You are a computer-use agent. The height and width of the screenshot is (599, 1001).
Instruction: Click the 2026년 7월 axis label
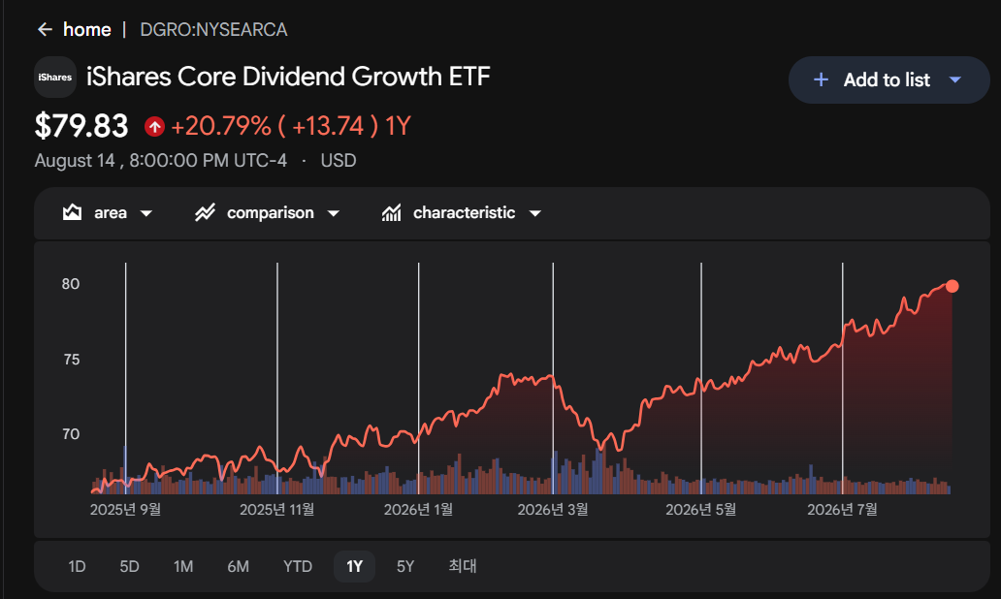coord(842,510)
